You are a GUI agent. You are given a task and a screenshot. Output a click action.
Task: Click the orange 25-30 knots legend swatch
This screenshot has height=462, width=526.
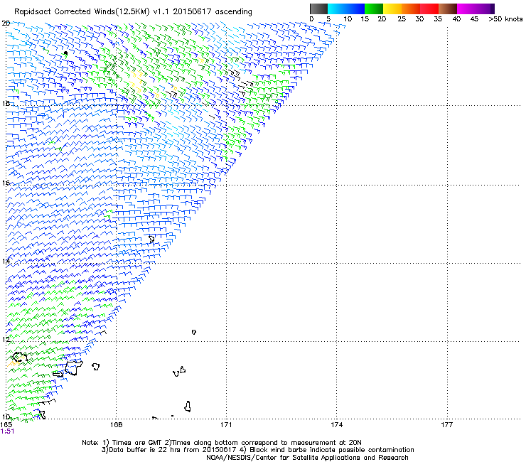tap(411, 9)
